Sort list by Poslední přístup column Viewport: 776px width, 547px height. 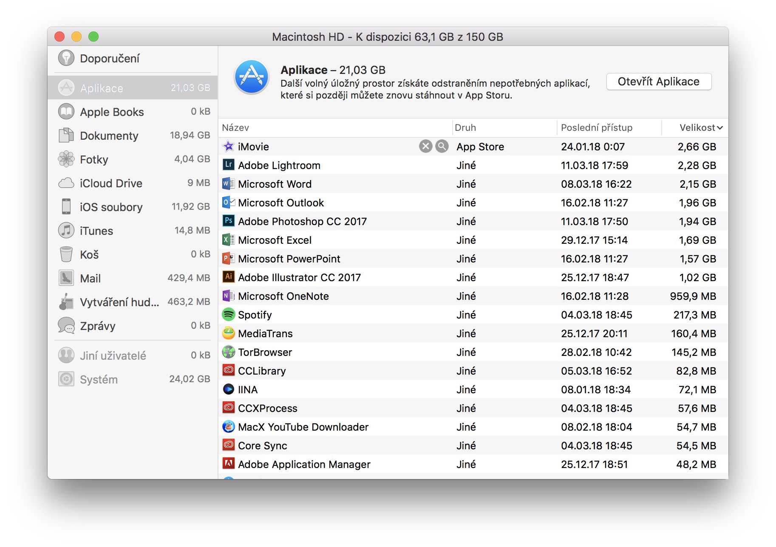[x=596, y=128]
